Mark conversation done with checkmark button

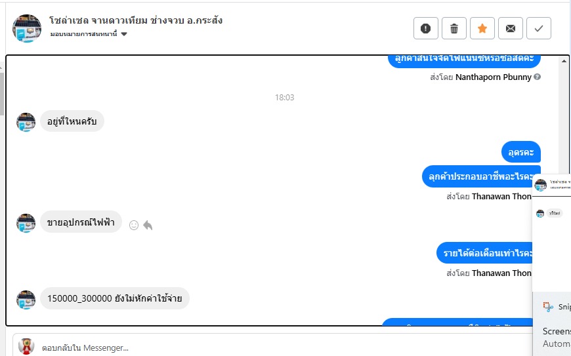coord(539,28)
